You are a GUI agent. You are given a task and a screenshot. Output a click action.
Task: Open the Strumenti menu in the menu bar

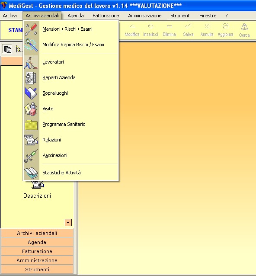pyautogui.click(x=180, y=16)
